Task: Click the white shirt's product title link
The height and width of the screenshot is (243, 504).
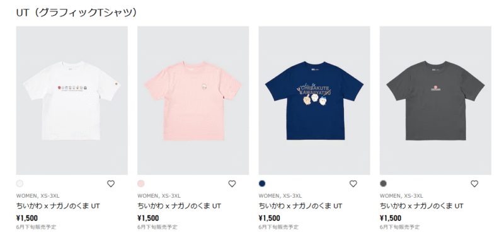Action: click(x=58, y=206)
